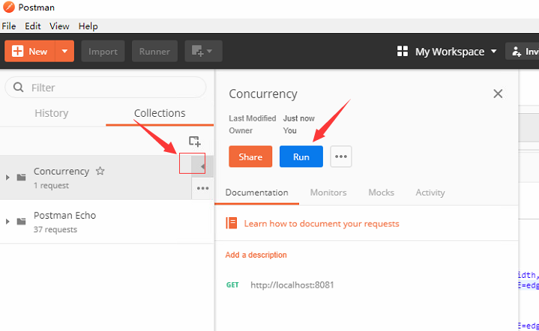Open Learn how to document link

click(x=321, y=223)
